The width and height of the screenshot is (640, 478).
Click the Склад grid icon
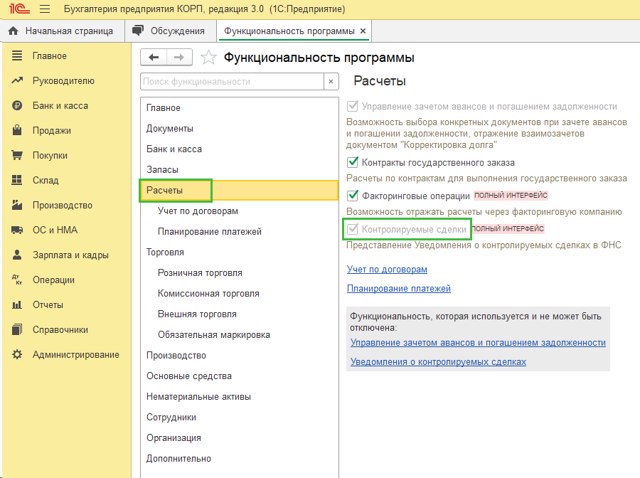[17, 180]
